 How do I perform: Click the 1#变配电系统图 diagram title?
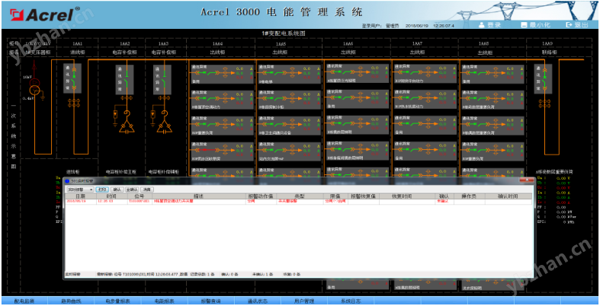click(x=284, y=33)
